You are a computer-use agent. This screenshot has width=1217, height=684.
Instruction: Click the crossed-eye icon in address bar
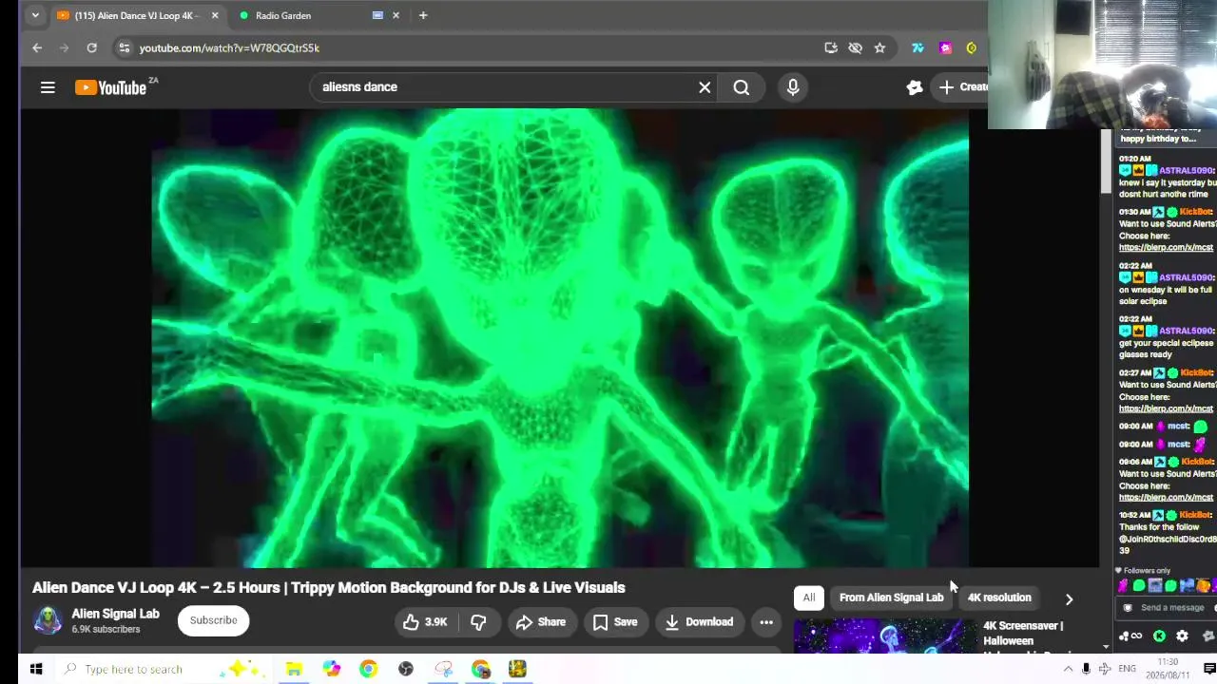[856, 47]
